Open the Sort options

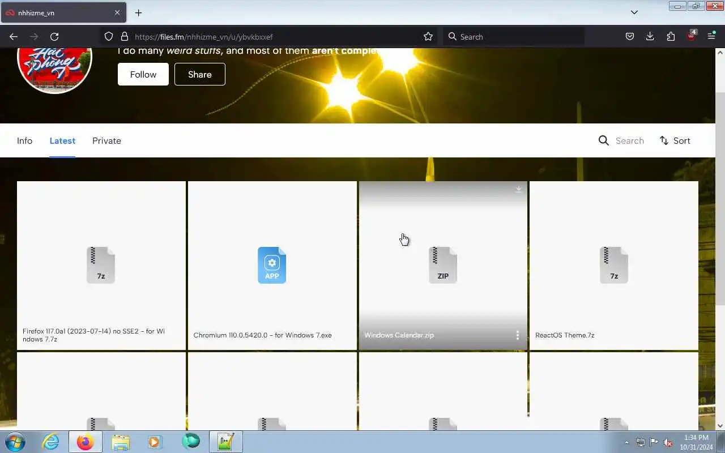pos(675,141)
